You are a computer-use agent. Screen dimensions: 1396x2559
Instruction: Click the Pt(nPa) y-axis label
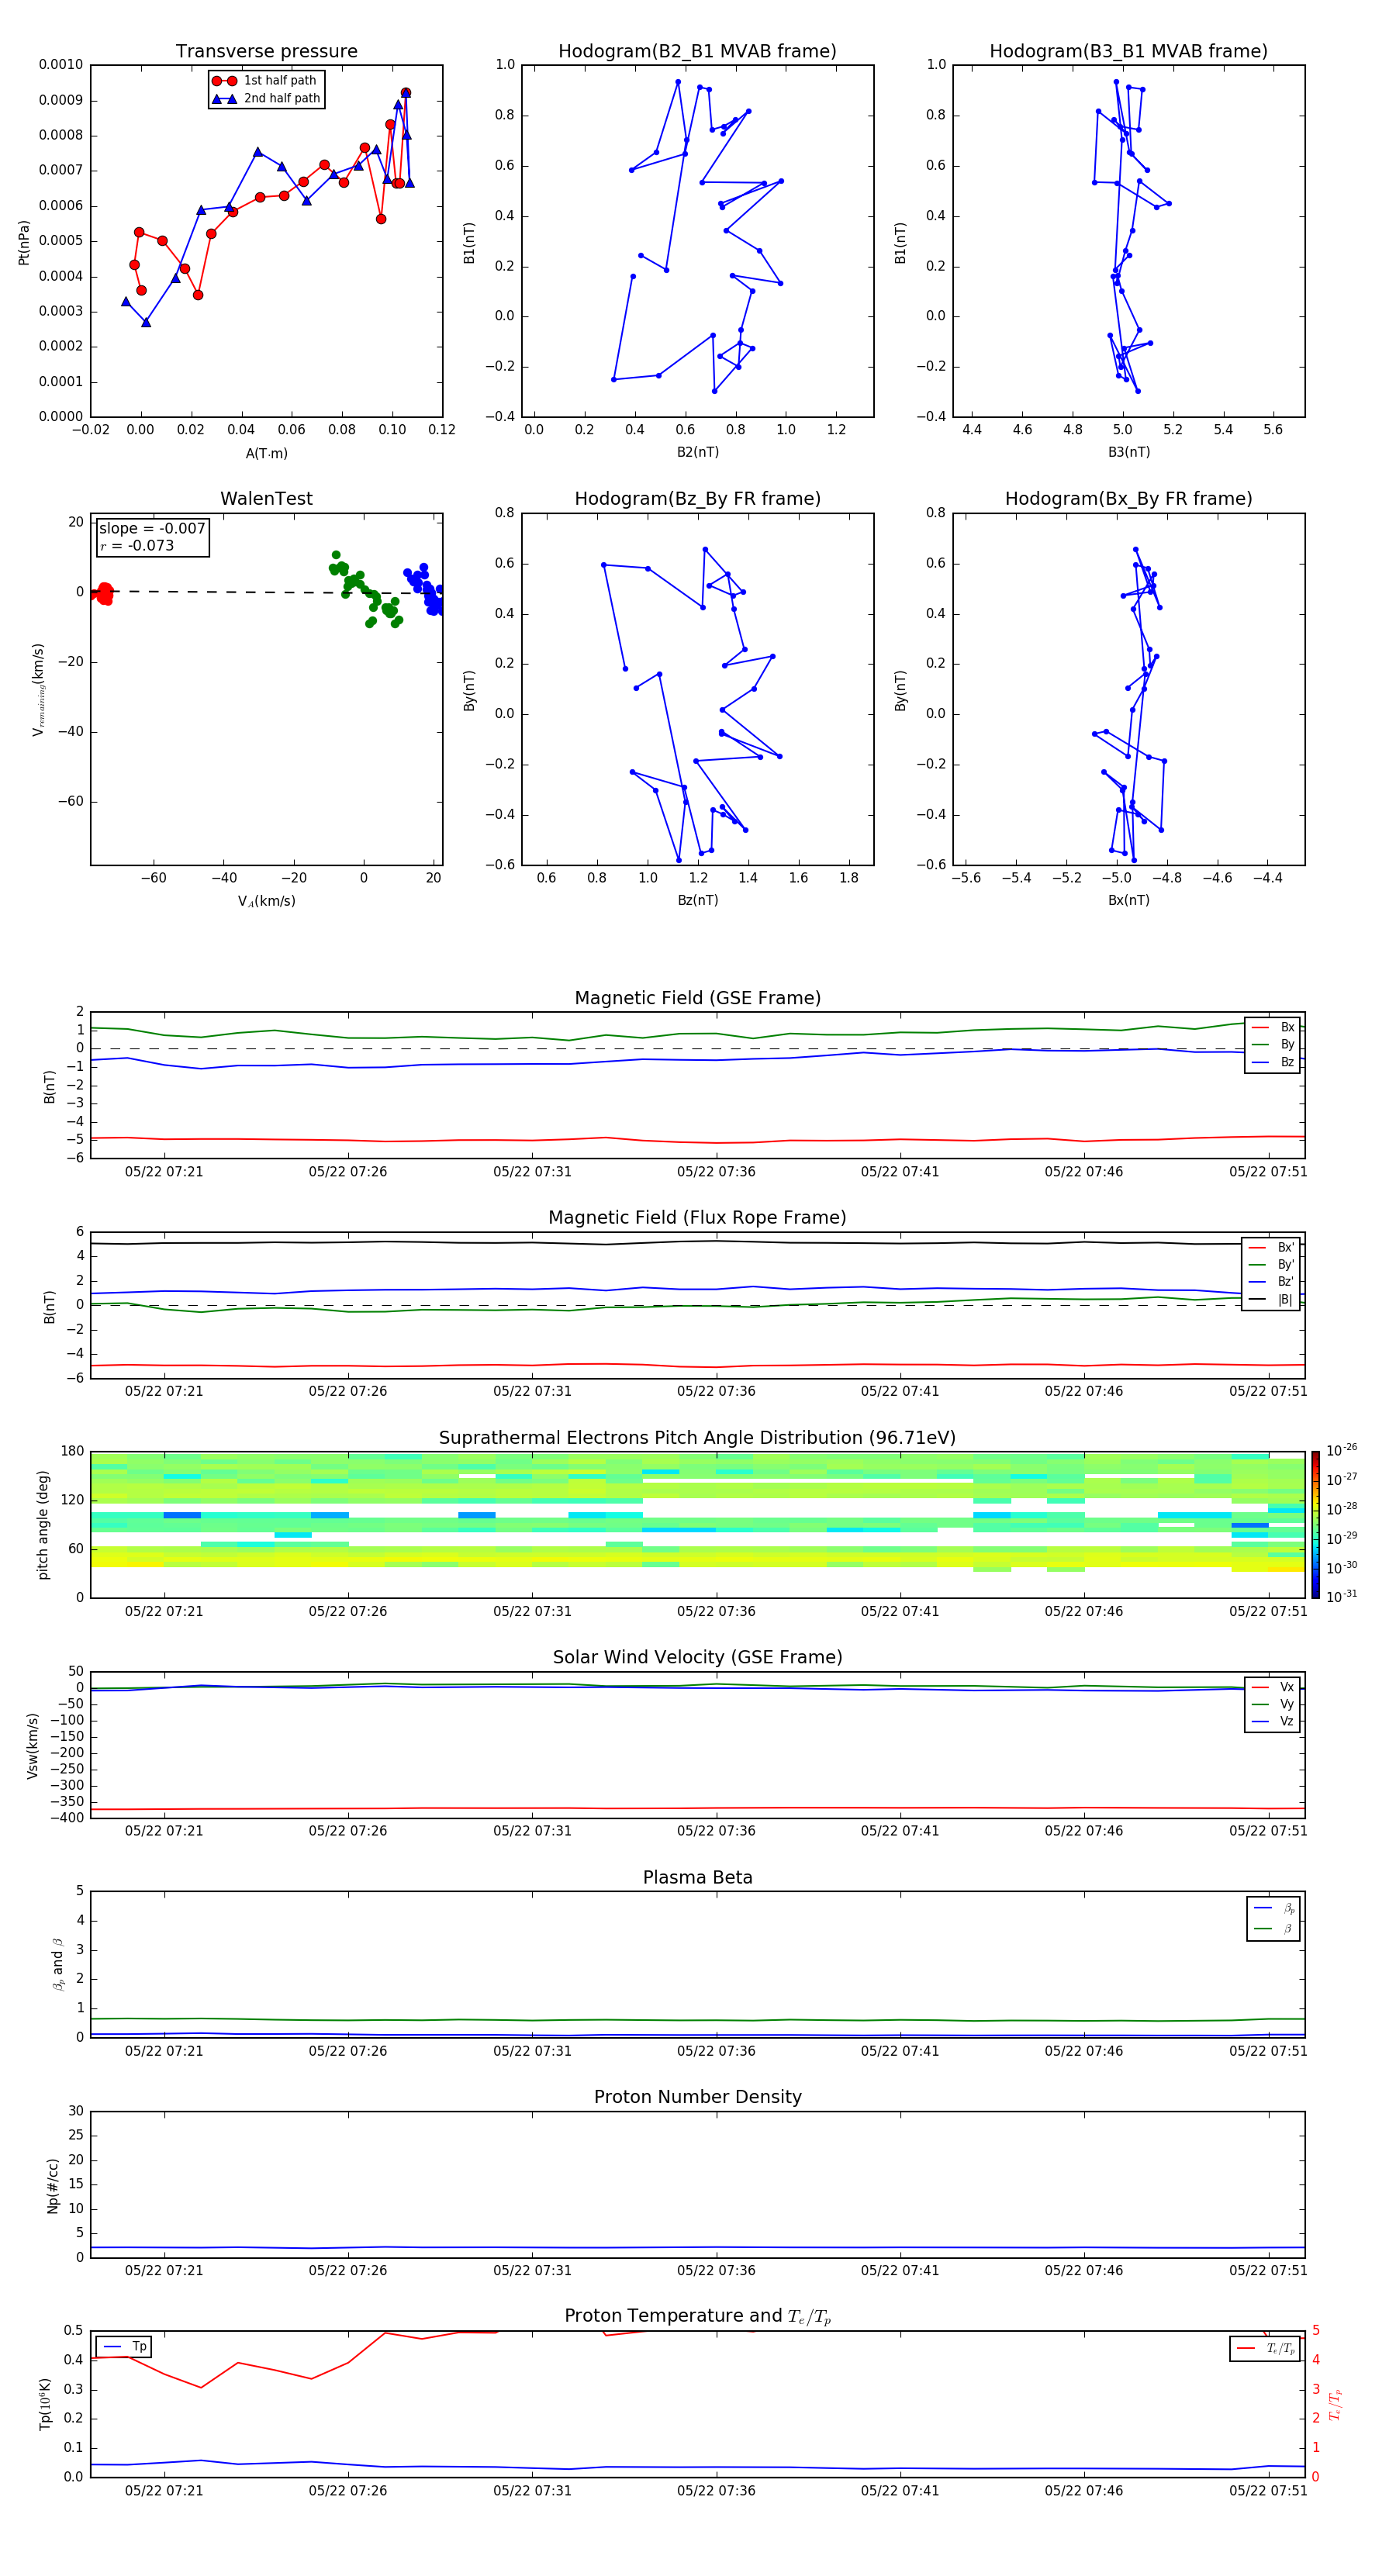point(24,241)
